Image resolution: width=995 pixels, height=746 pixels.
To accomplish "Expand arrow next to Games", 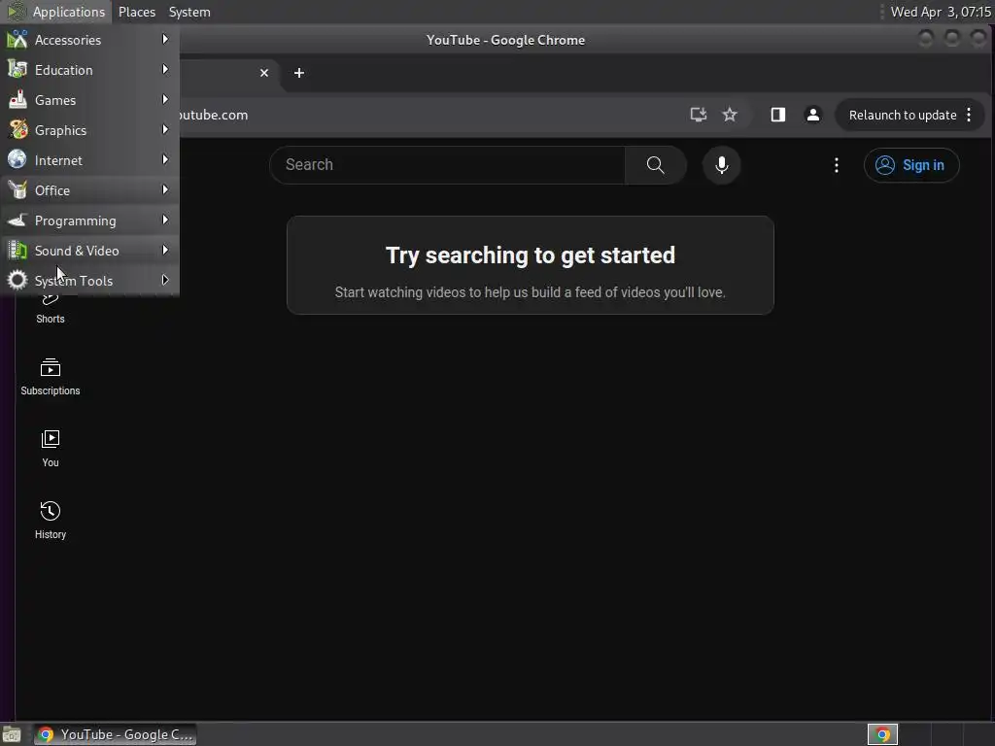I will [x=165, y=100].
